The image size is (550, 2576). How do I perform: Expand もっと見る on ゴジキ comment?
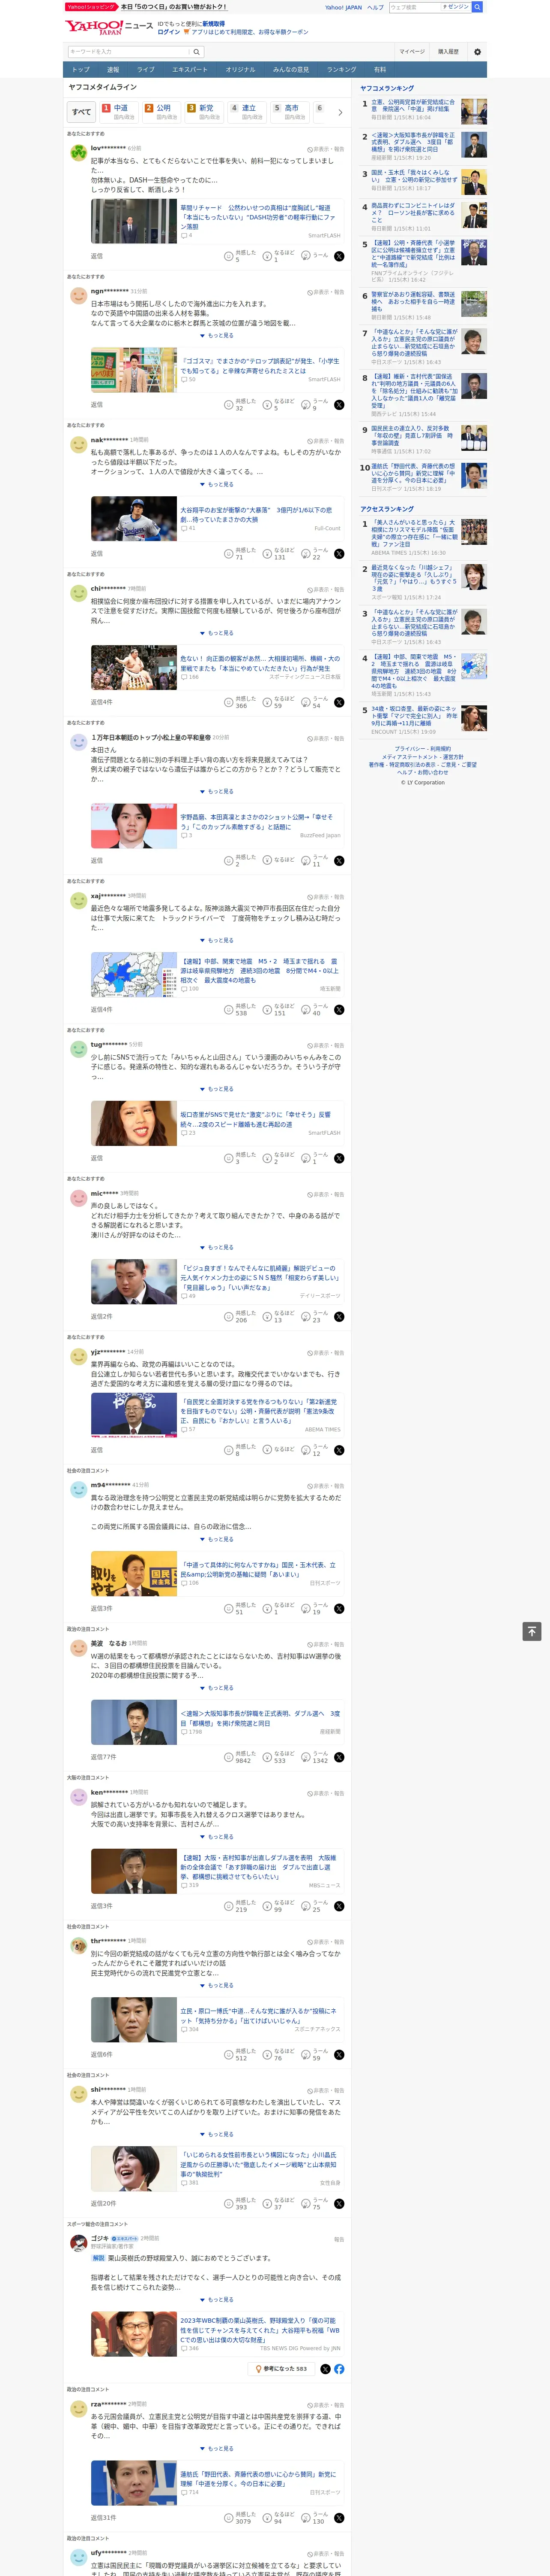217,2300
